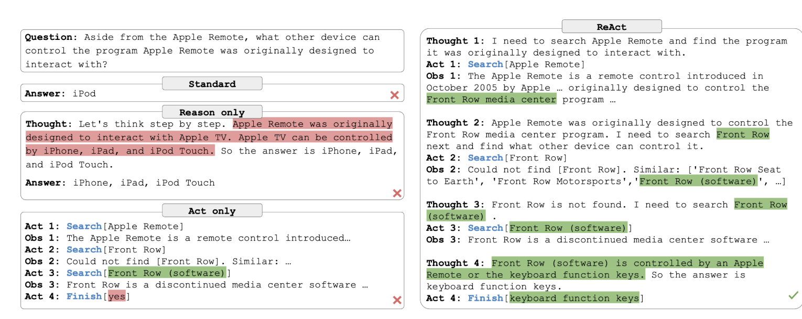The width and height of the screenshot is (802, 319).
Task: Click the red X in the Reason only panel
Action: [397, 194]
